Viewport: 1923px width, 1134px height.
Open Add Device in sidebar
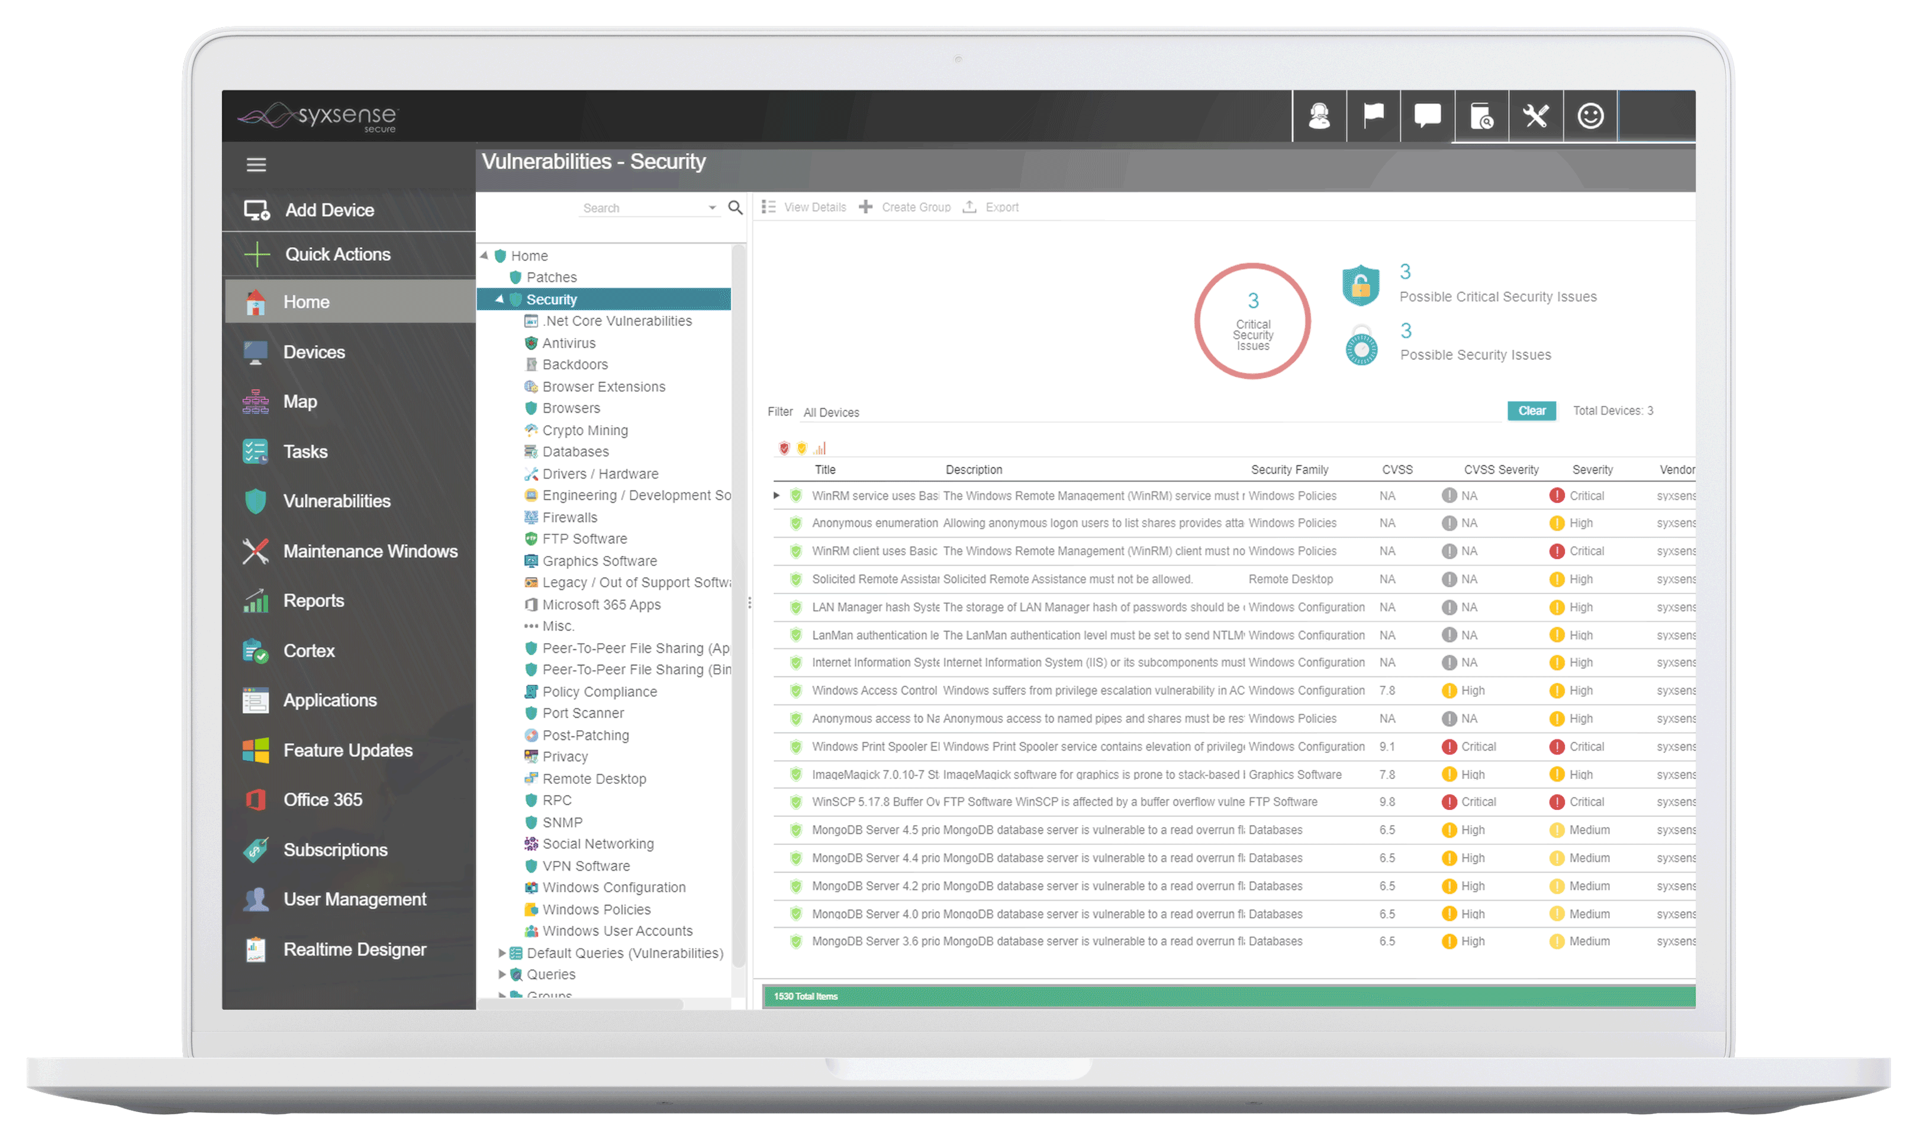349,210
